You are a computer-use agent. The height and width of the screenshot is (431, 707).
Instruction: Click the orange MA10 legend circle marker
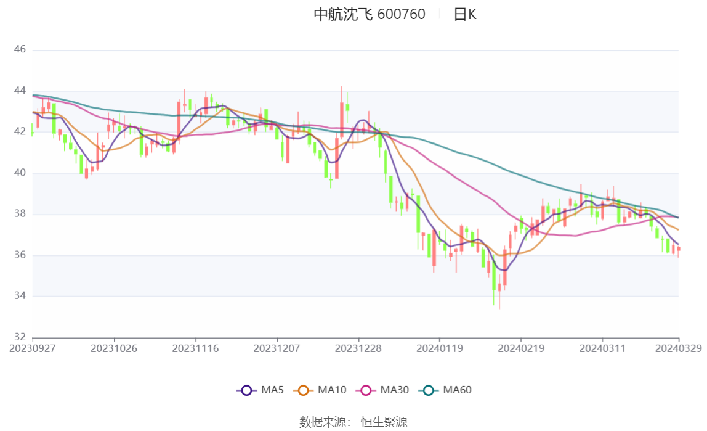coord(303,390)
